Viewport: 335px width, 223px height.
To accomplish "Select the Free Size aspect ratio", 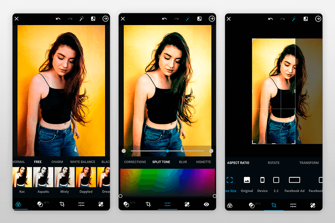I will [230, 180].
